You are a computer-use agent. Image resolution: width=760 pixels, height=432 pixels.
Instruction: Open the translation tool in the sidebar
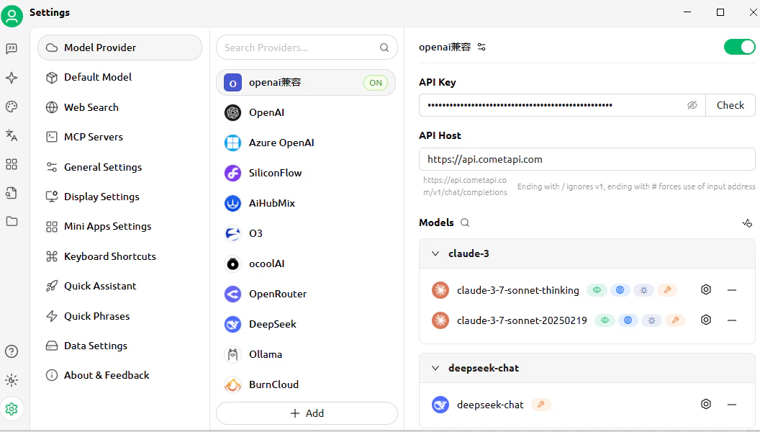[12, 135]
